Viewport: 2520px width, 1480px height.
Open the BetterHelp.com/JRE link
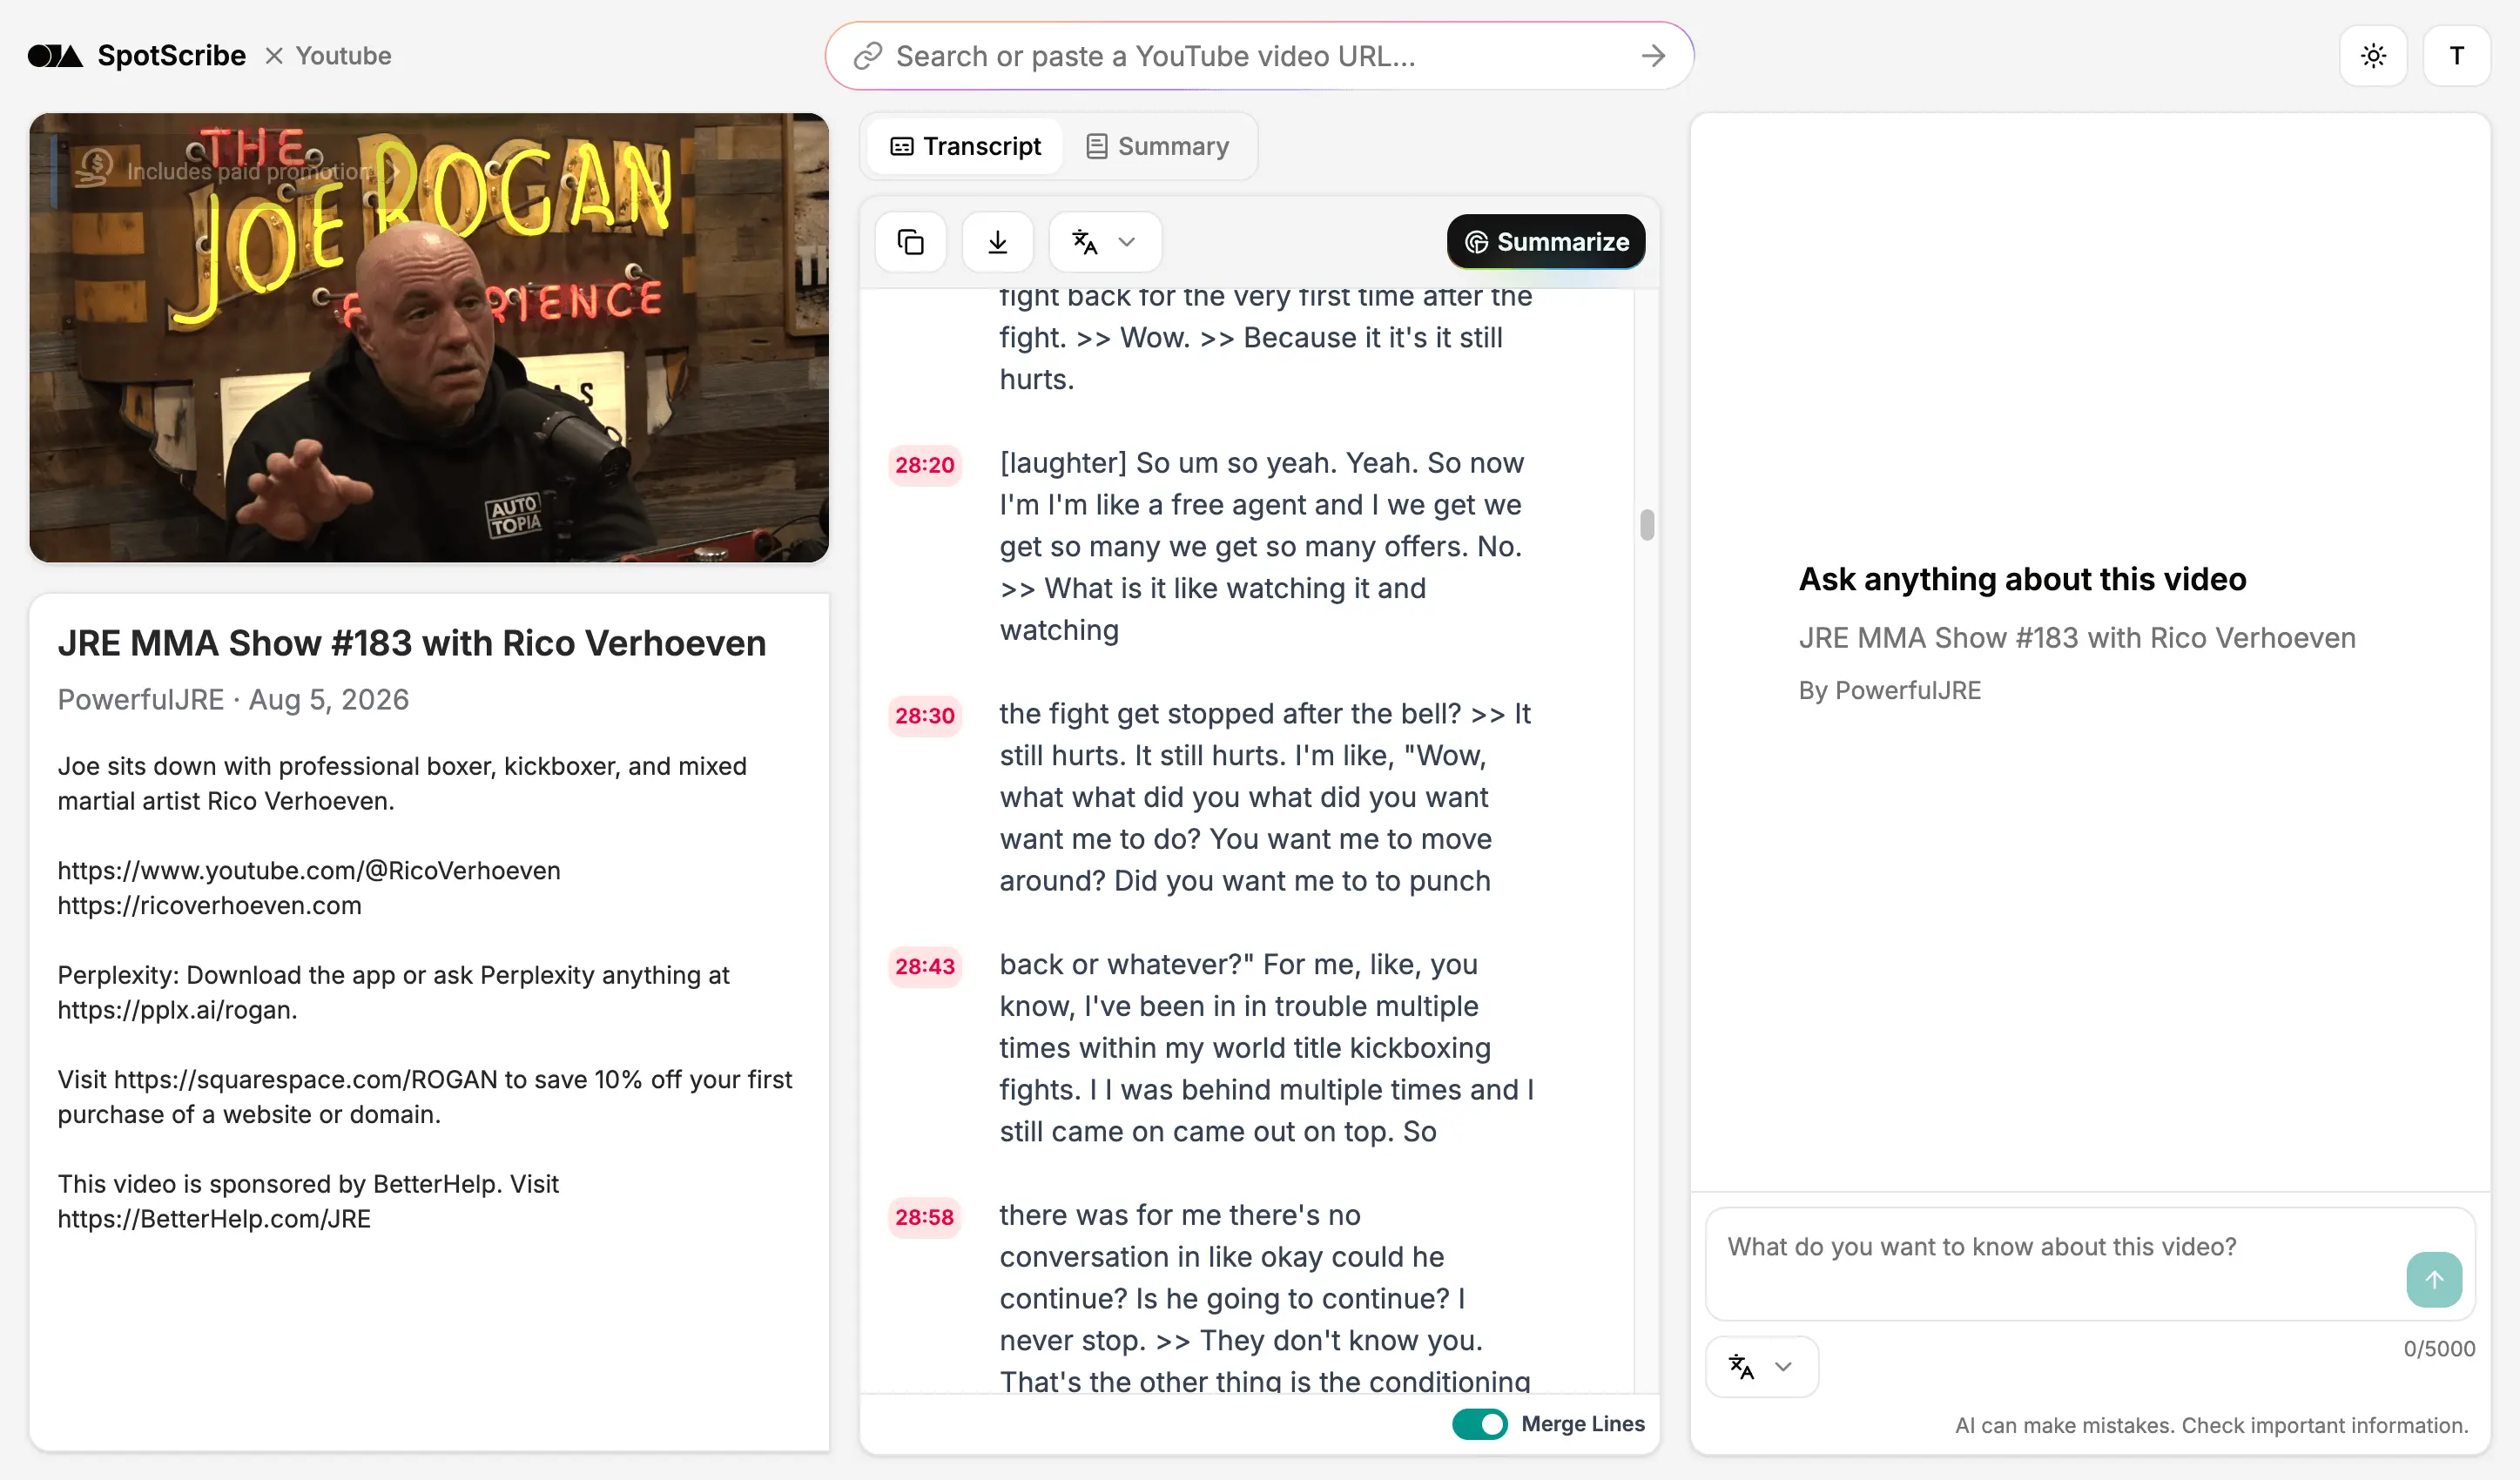coord(214,1219)
